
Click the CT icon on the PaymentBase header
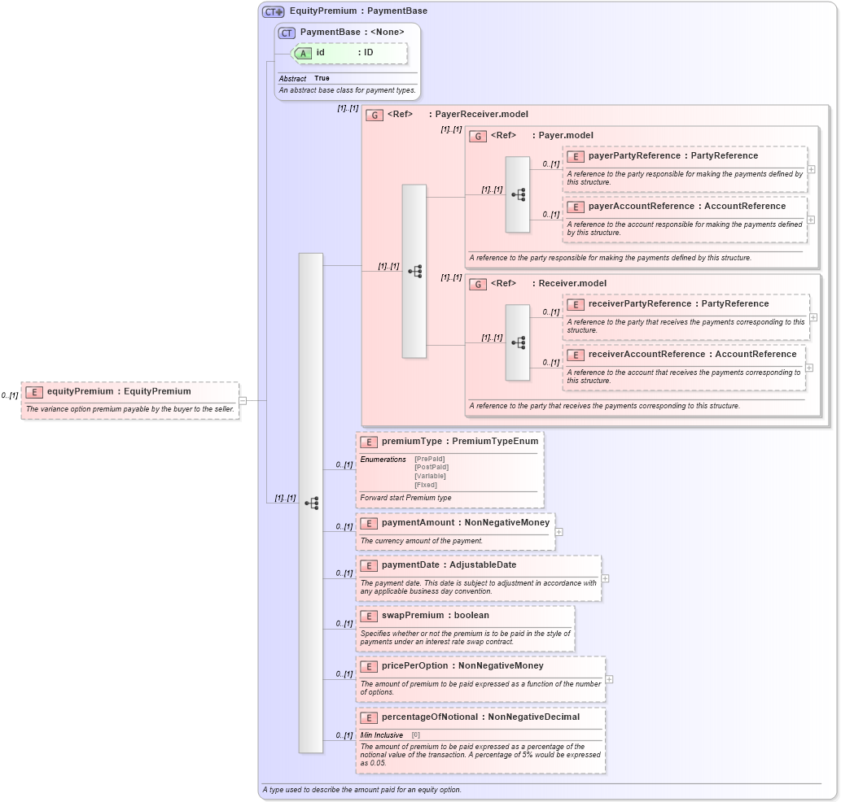click(x=285, y=33)
